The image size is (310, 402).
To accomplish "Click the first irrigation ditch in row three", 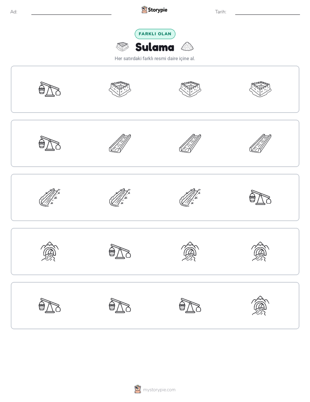I will [x=49, y=198].
